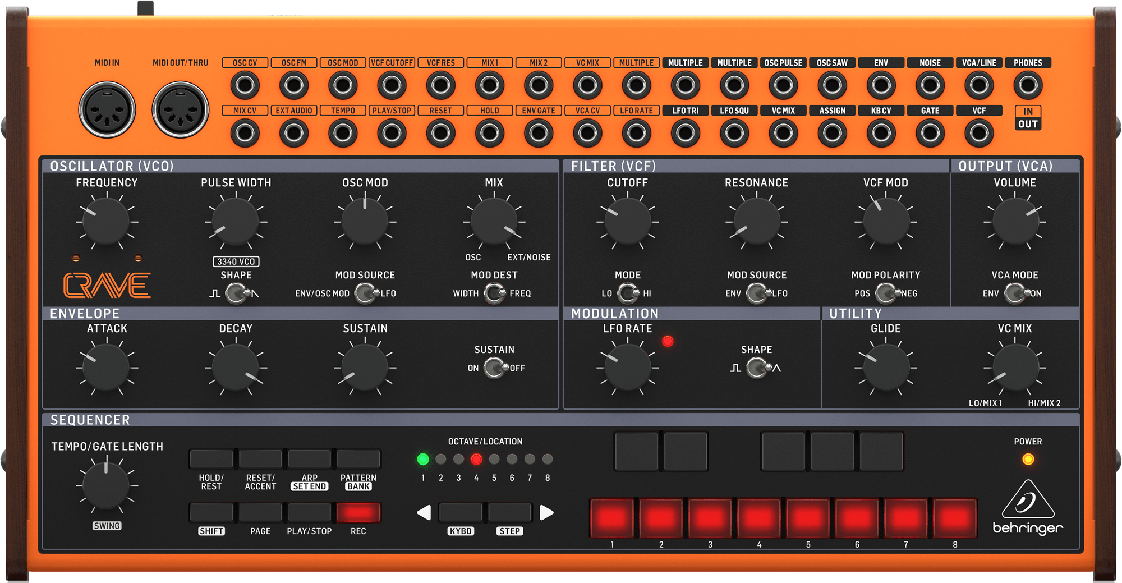Toggle the filter MODE LO/HI switch

[x=628, y=293]
